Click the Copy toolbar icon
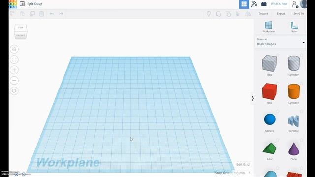Image resolution: width=315 pixels, height=177 pixels. (13, 14)
